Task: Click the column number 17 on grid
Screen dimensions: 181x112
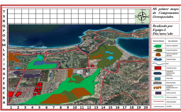Action: pos(125,108)
